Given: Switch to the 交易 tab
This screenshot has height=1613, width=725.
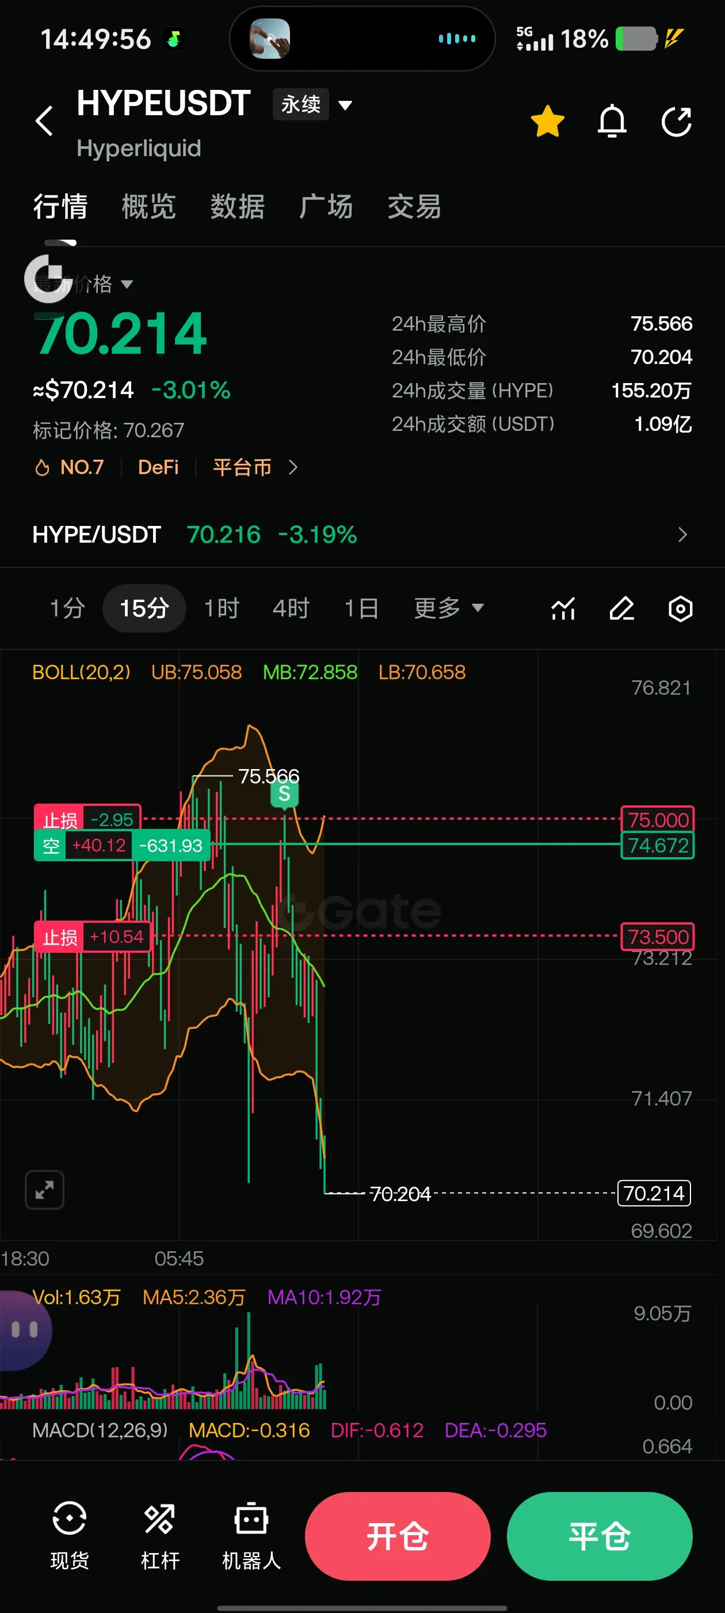Looking at the screenshot, I should [x=414, y=207].
